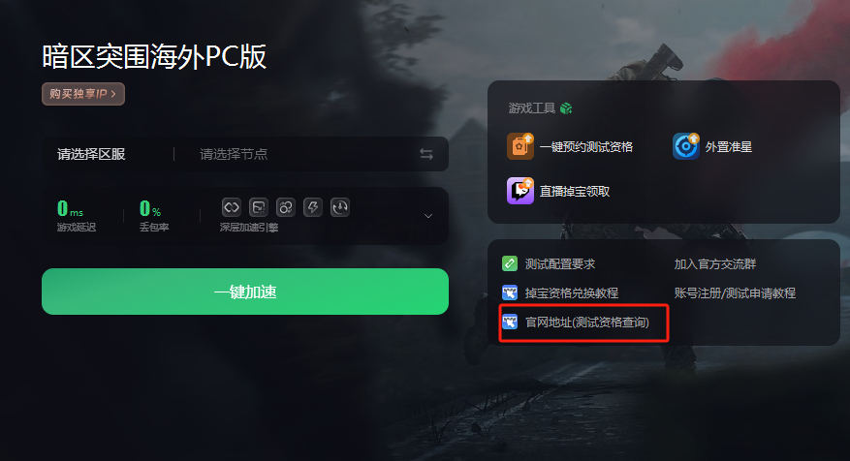This screenshot has width=850, height=461.
Task: Click the second acceleration engine square icon
Action: (259, 207)
